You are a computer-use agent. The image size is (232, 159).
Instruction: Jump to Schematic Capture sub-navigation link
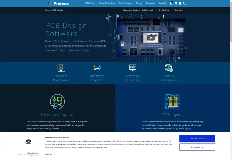[131, 10]
